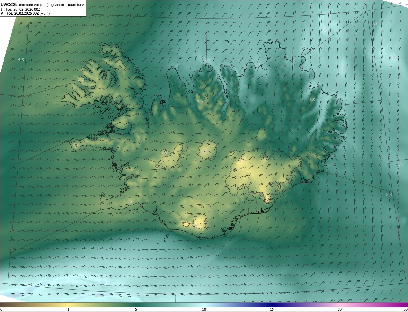The height and width of the screenshot is (312, 408).
Task: Click the 0 tick on the color scale
Action: tap(1, 309)
